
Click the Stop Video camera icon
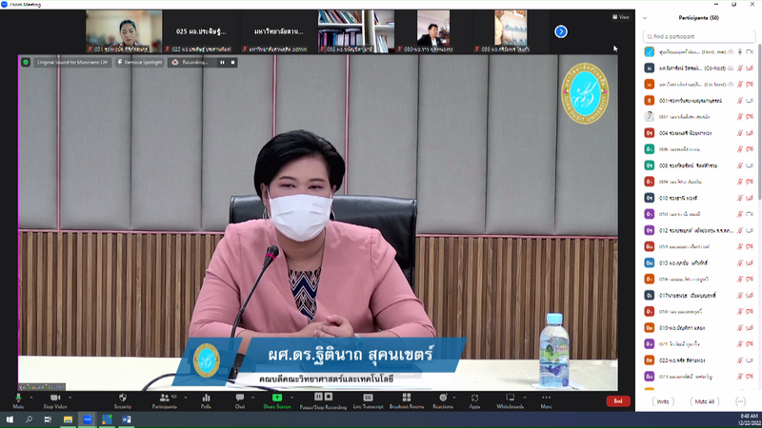click(x=55, y=398)
